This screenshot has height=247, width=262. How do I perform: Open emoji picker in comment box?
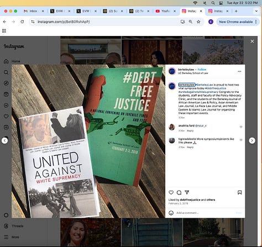click(x=171, y=213)
